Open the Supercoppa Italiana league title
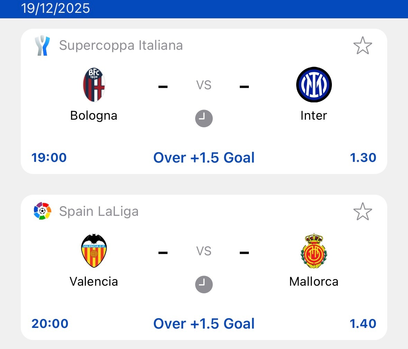Screen dimensions: 408x349 click(121, 45)
